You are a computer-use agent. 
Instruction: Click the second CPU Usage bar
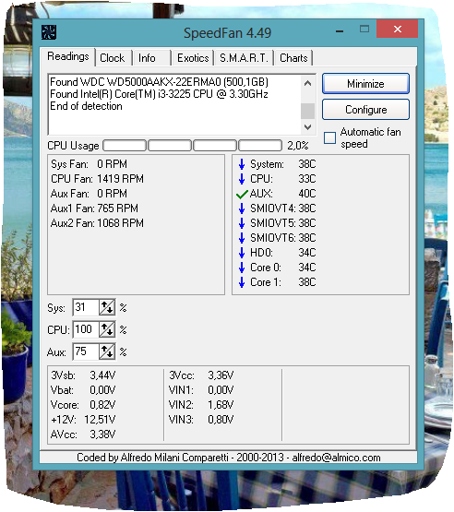[x=170, y=146]
